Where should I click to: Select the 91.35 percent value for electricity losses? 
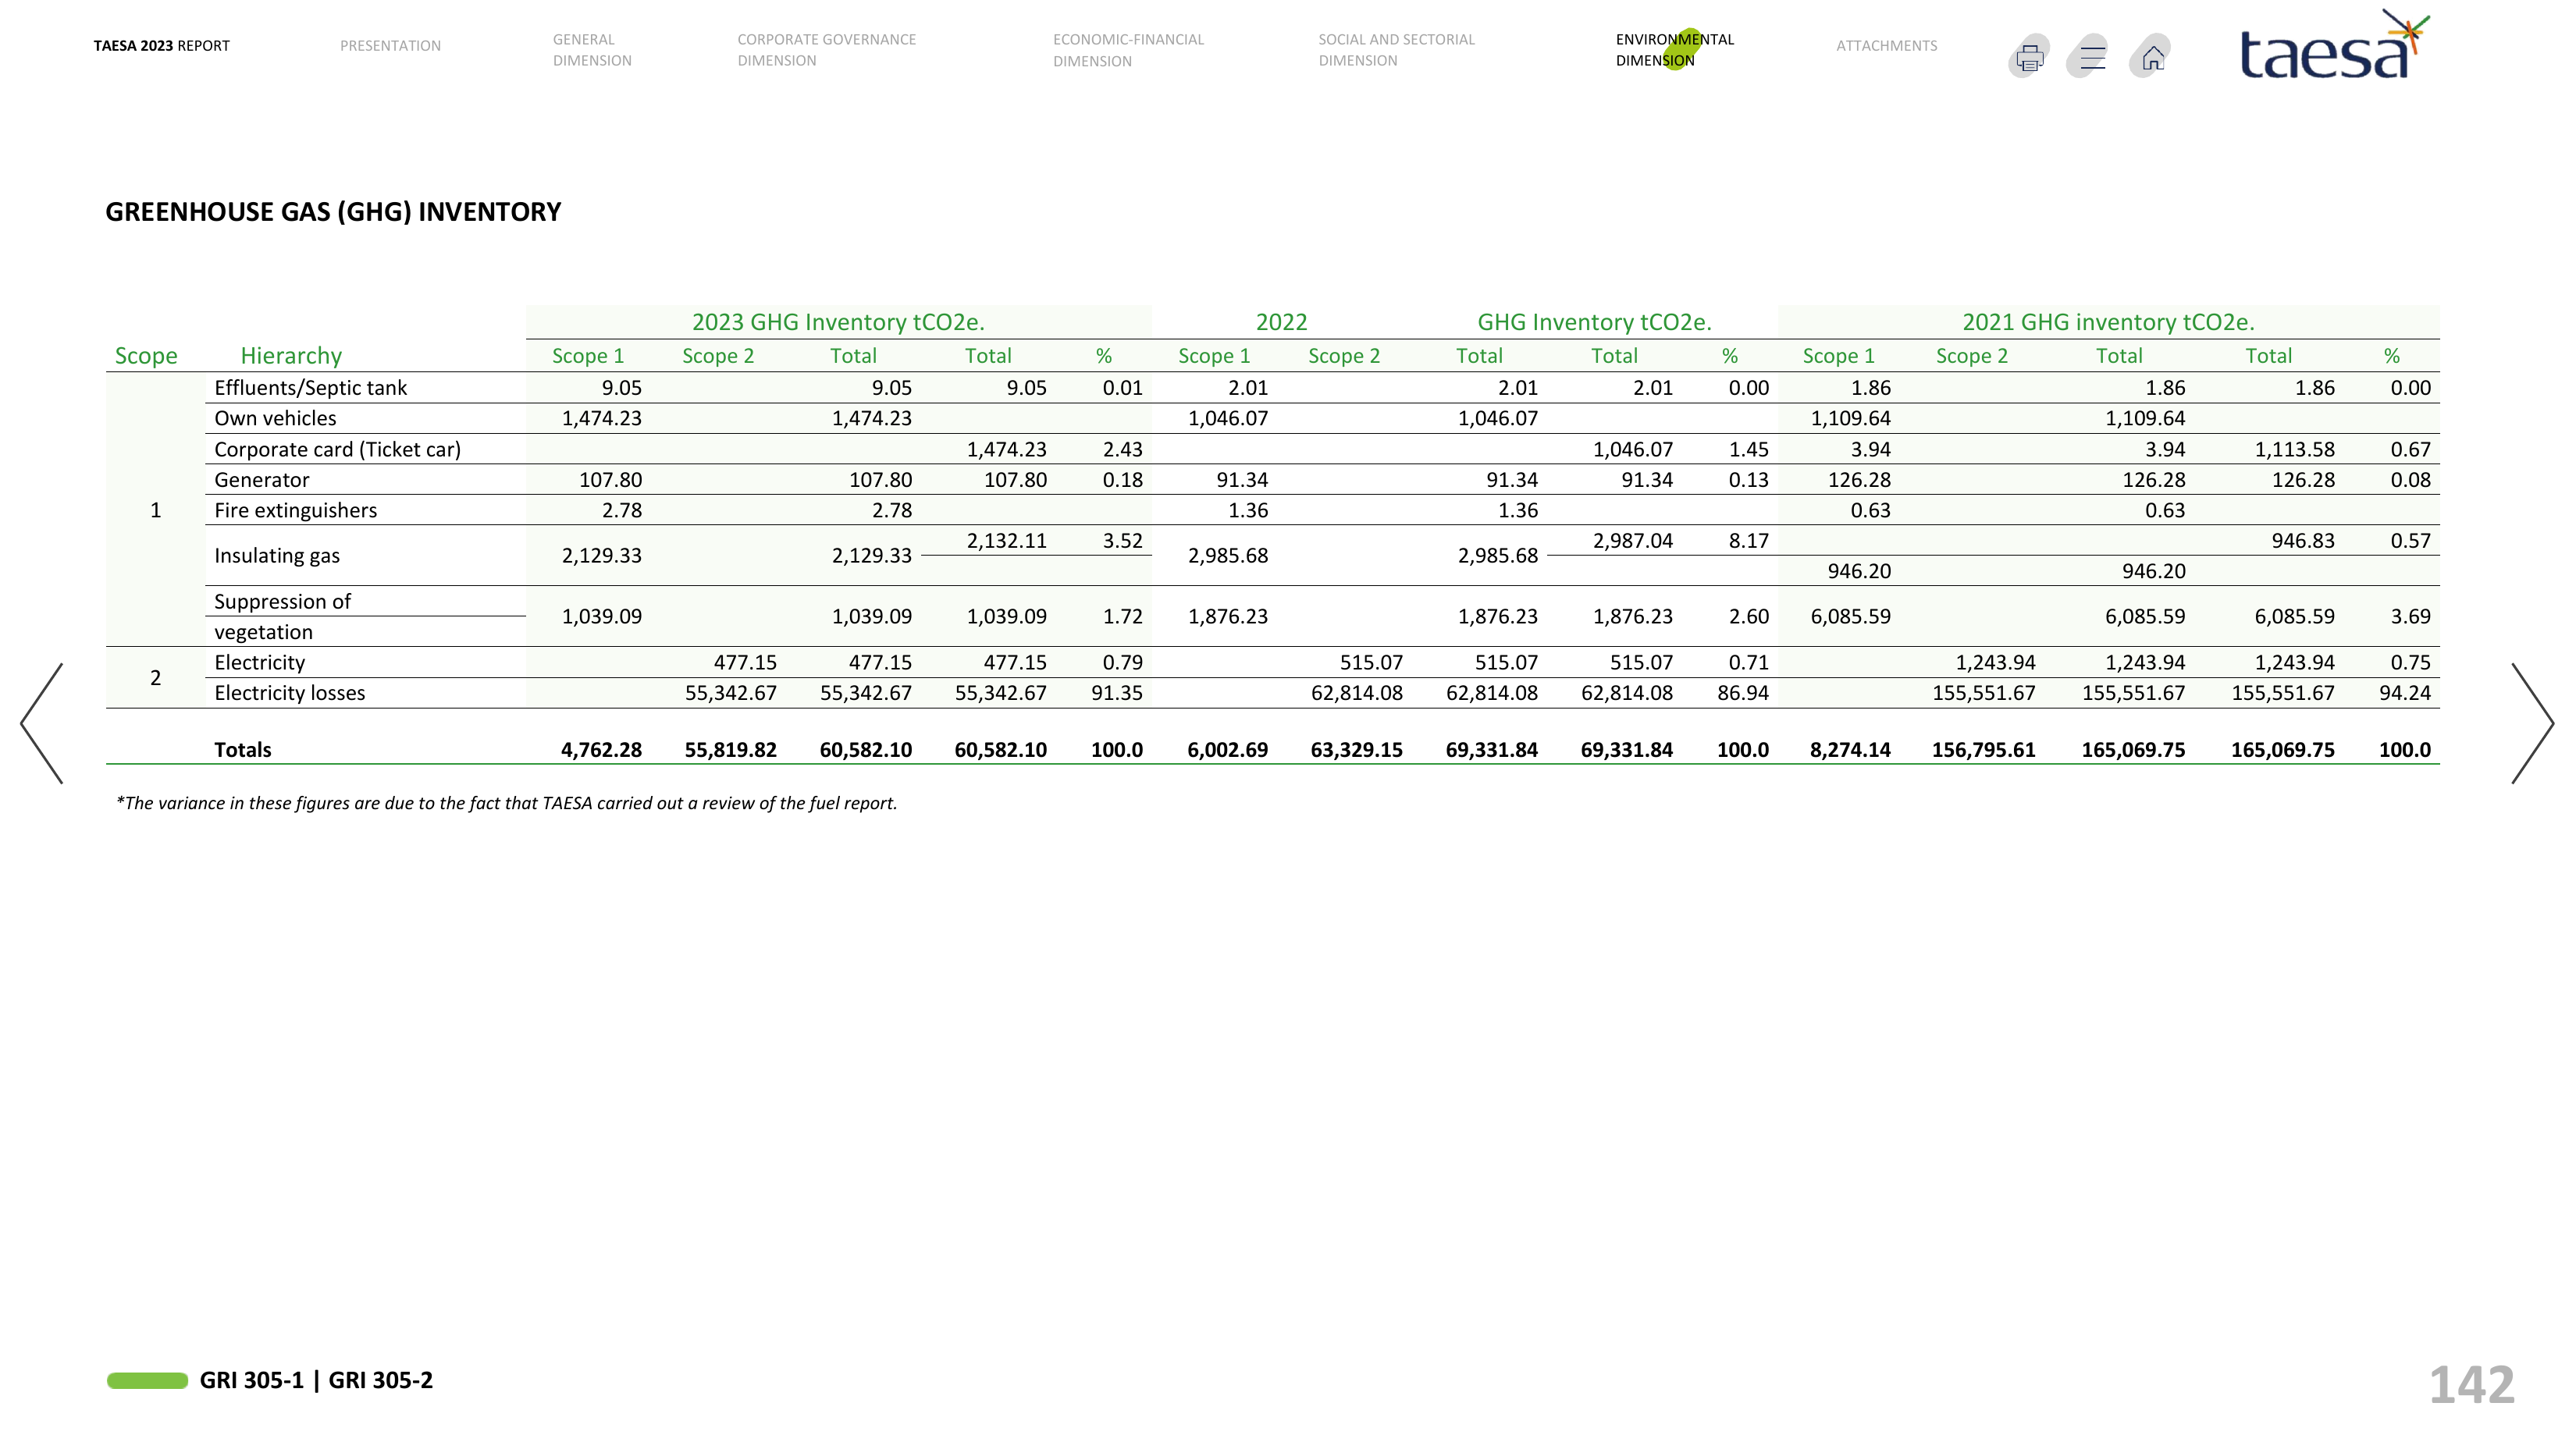1116,694
